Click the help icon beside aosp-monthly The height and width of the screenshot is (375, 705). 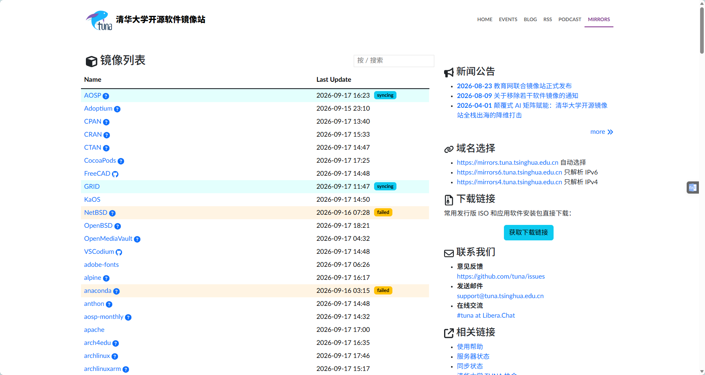click(x=128, y=317)
